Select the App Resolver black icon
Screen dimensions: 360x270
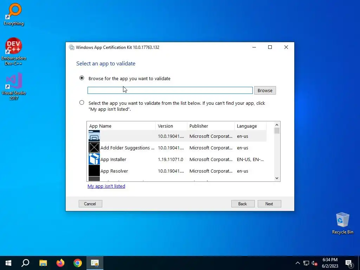coord(94,171)
